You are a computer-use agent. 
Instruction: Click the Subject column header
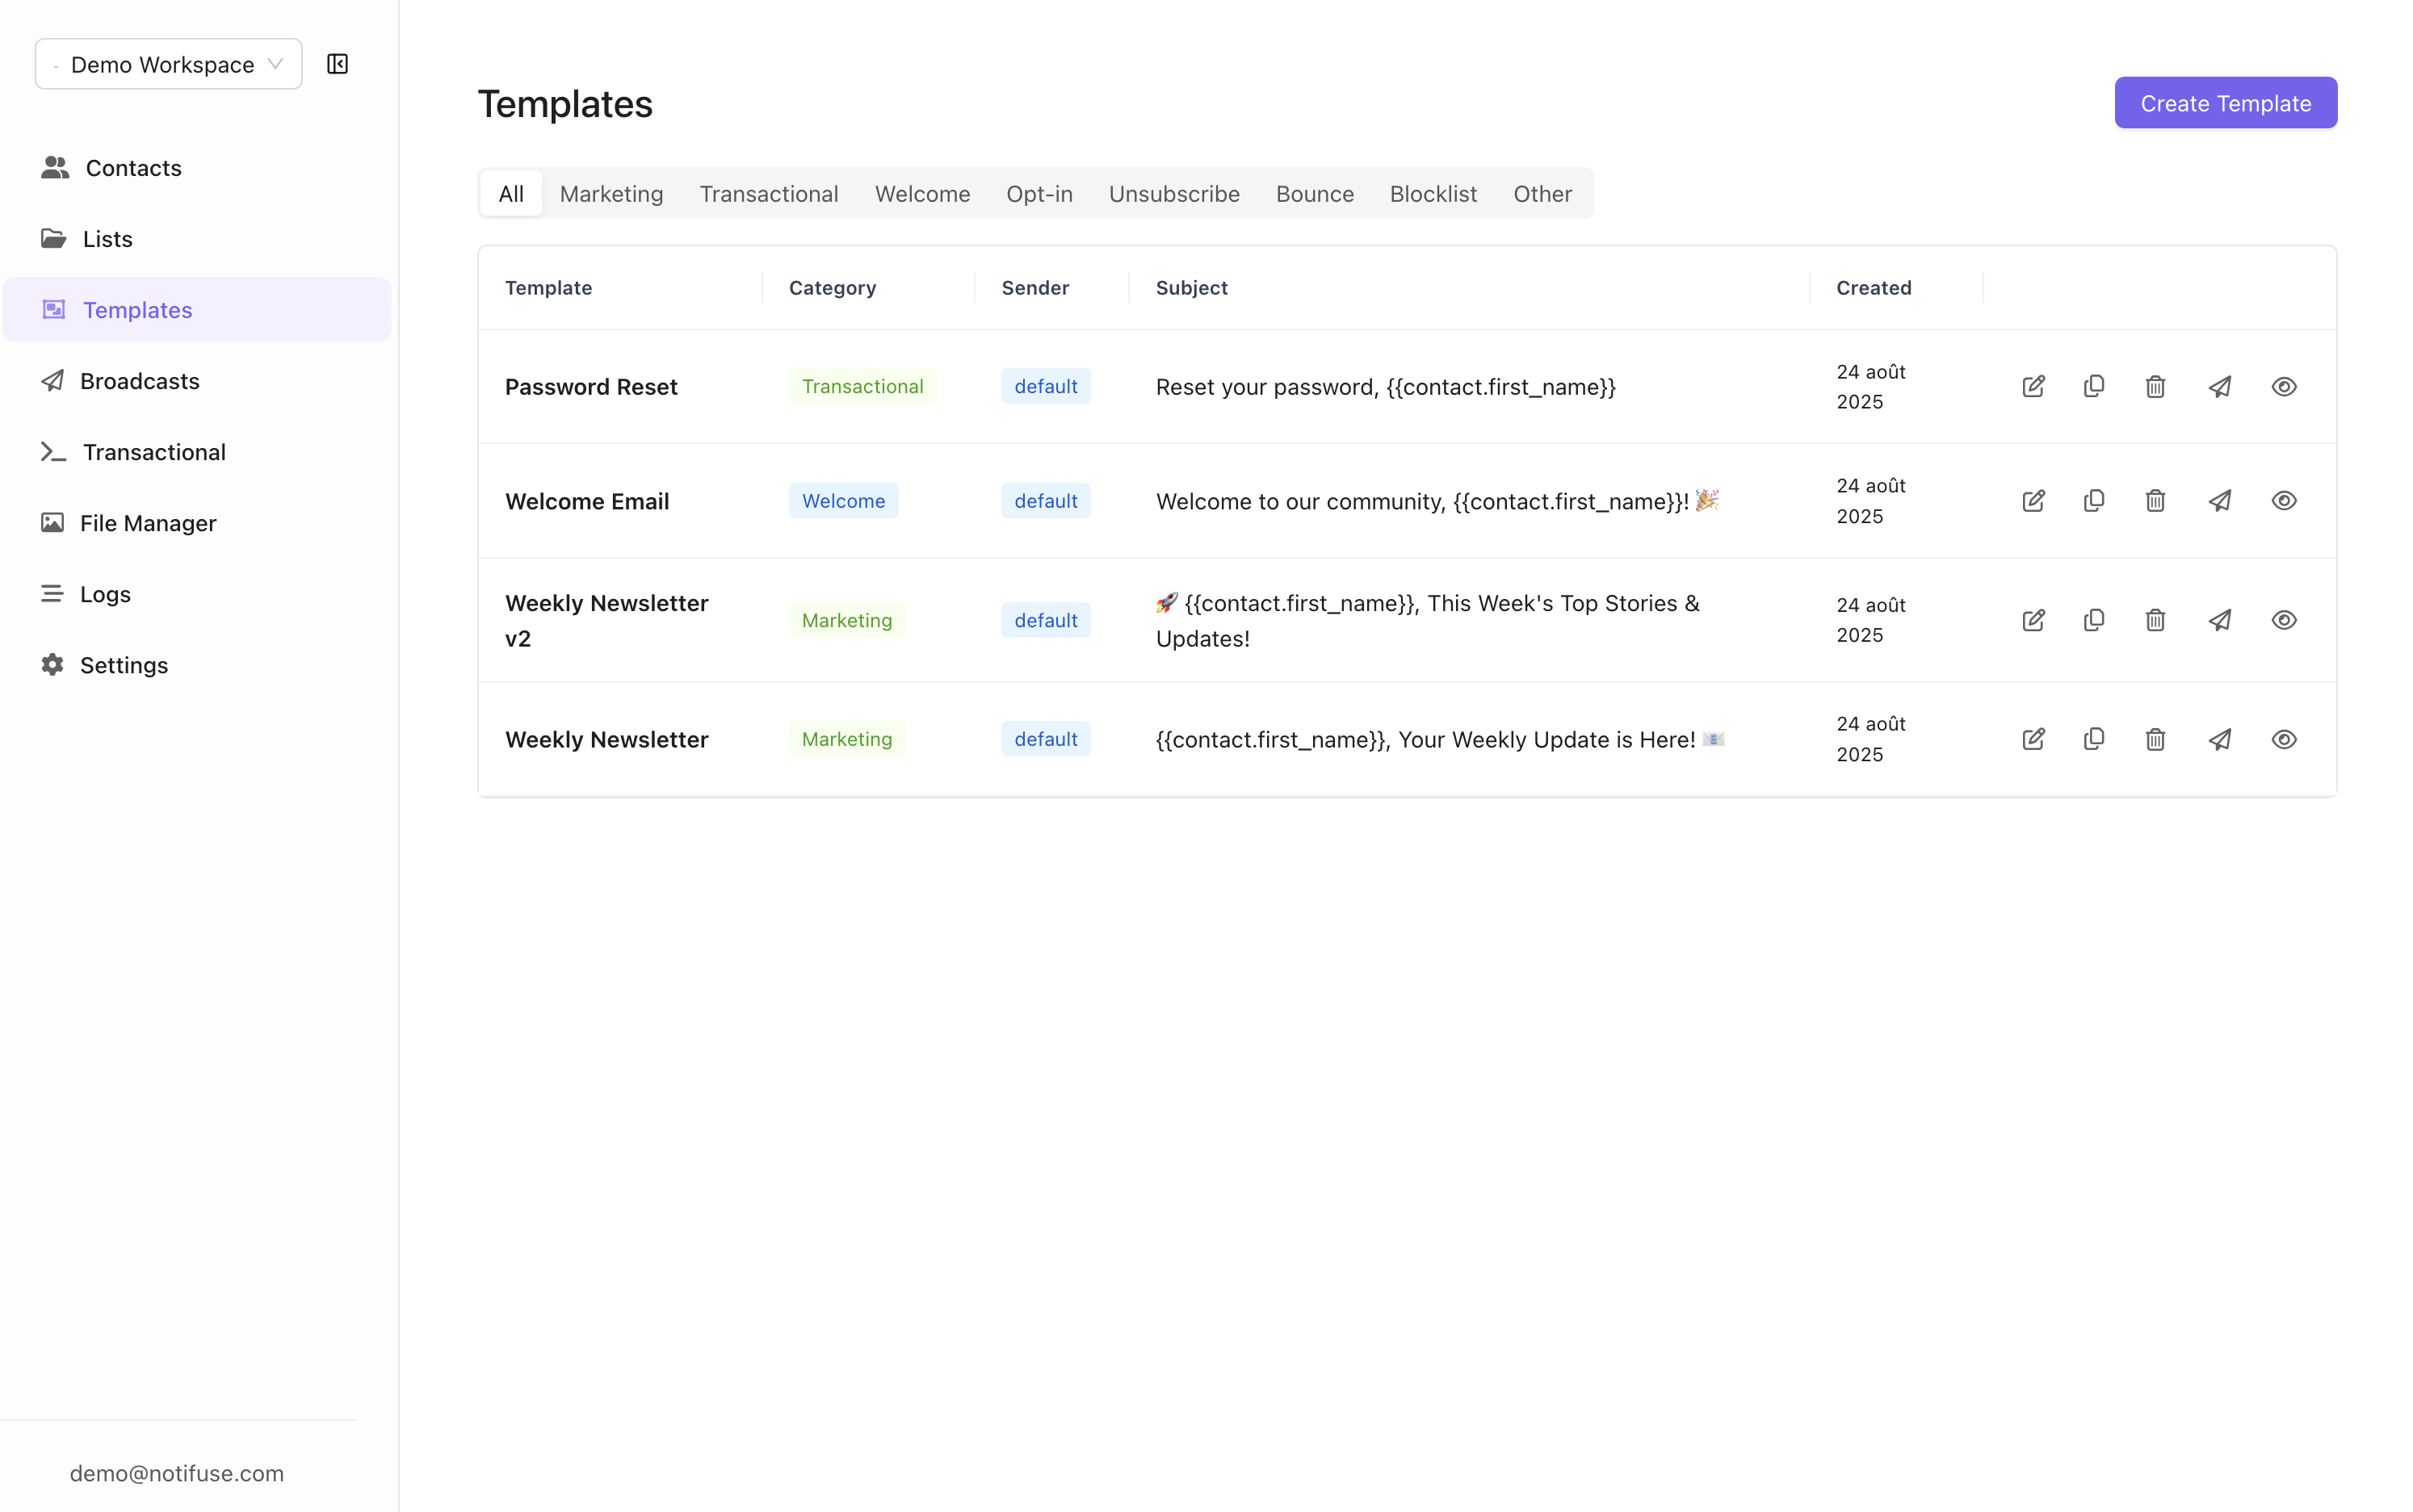tap(1190, 288)
